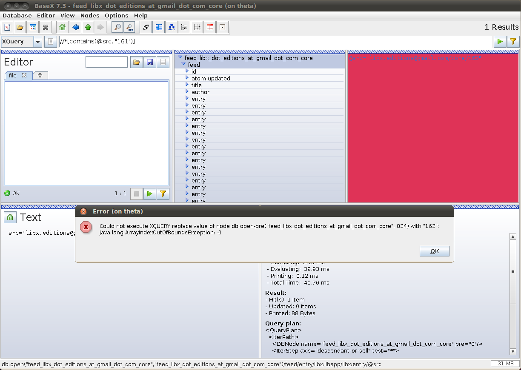The height and width of the screenshot is (370, 521).
Task: Open a file in the Editor panel
Action: click(136, 62)
